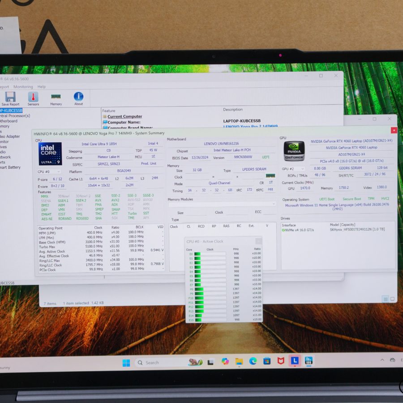Click the NVIDIA GeForce logo
This screenshot has height=403, width=403.
(294, 151)
